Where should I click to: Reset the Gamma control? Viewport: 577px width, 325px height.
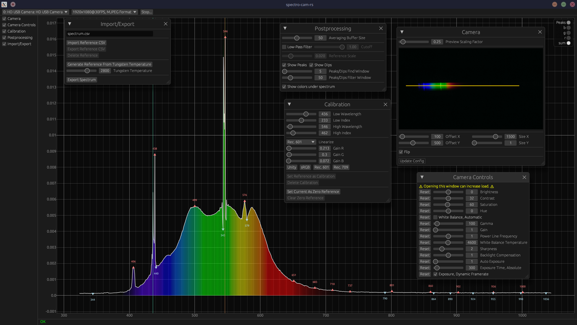point(425,224)
